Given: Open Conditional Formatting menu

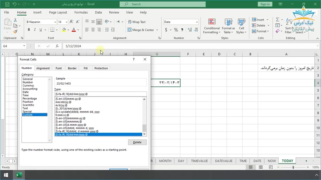Looking at the screenshot, I should [212, 26].
